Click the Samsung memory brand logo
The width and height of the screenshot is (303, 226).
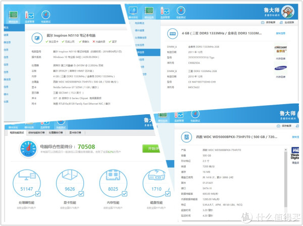click(x=281, y=68)
